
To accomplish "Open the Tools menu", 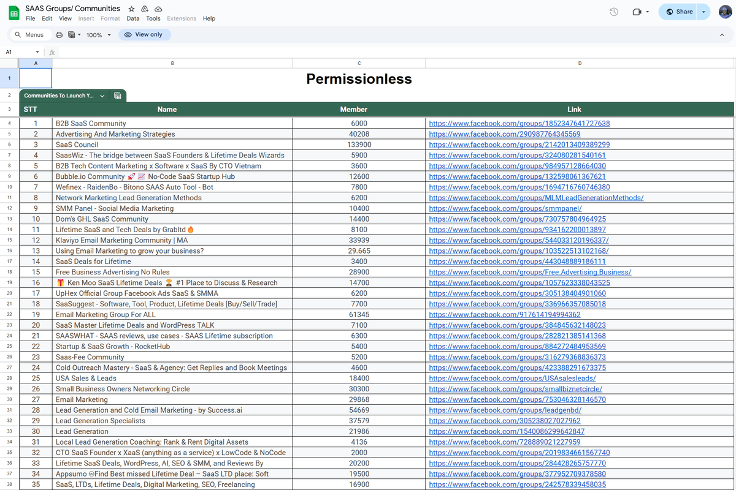I will pos(153,18).
